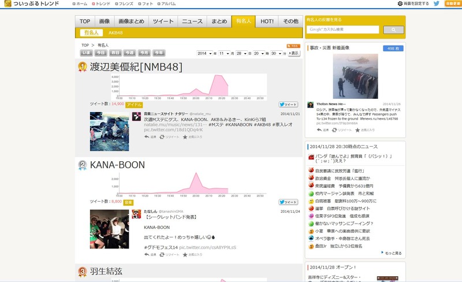Viewport: 462px width, 282px height.
Task: Reply to the tanashinGMA tweet
Action: pyautogui.click(x=150, y=255)
